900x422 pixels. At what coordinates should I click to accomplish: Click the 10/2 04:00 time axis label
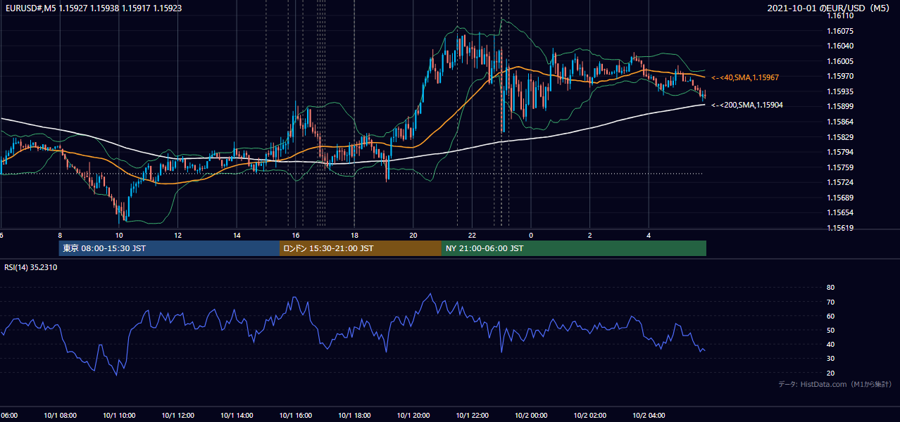pyautogui.click(x=649, y=415)
